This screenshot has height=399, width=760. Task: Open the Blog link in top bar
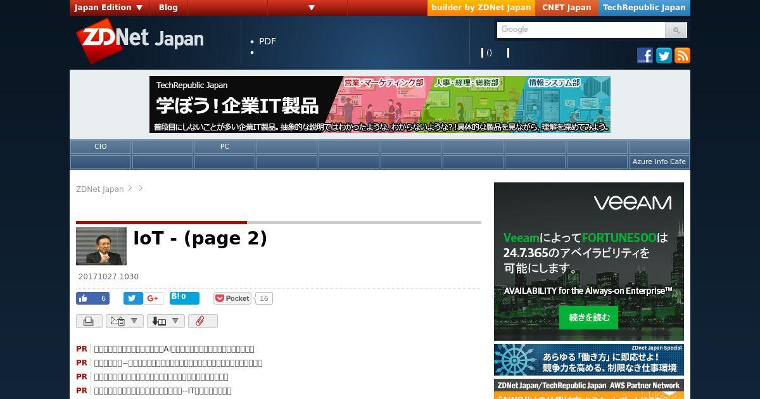tap(168, 8)
